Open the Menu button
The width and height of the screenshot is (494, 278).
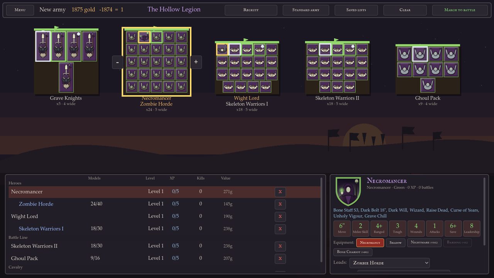[x=20, y=10]
